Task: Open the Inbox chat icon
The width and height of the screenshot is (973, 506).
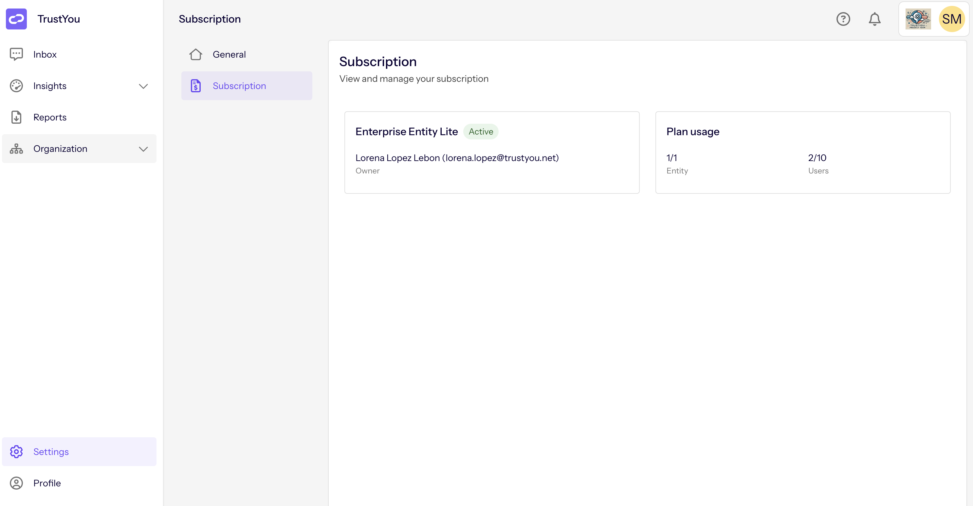Action: (x=16, y=54)
